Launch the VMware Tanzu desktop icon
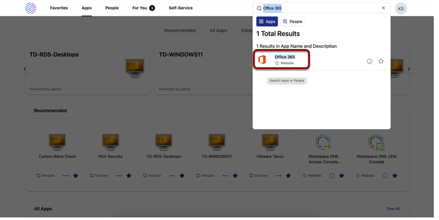This screenshot has height=220, width=439. click(273, 143)
